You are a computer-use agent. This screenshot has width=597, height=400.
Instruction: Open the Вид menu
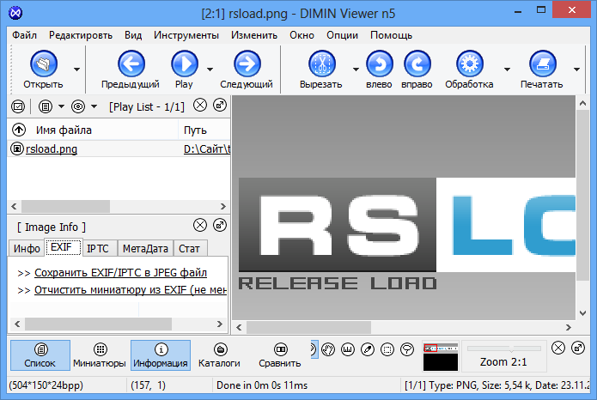coord(133,35)
